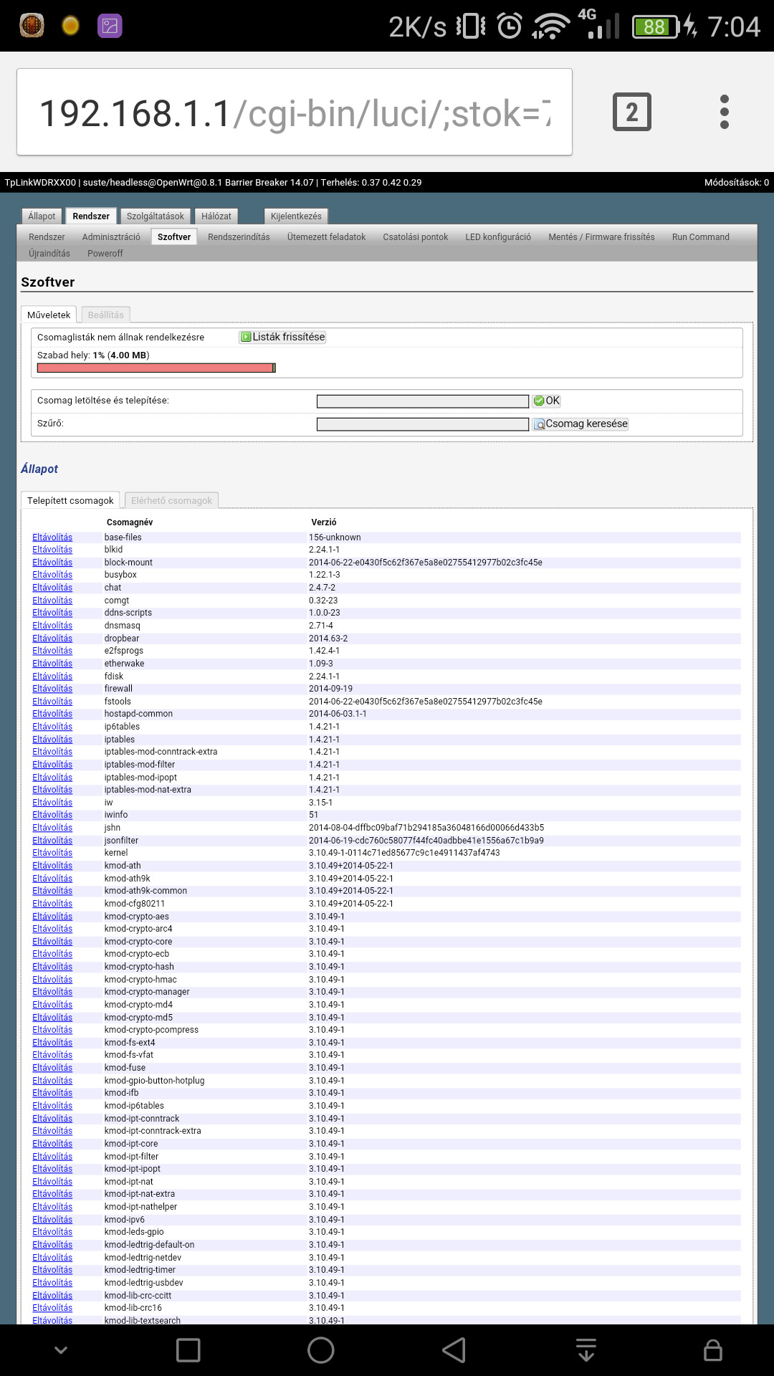Tap the purple gallery notification icon
774x1376 pixels.
click(x=110, y=26)
